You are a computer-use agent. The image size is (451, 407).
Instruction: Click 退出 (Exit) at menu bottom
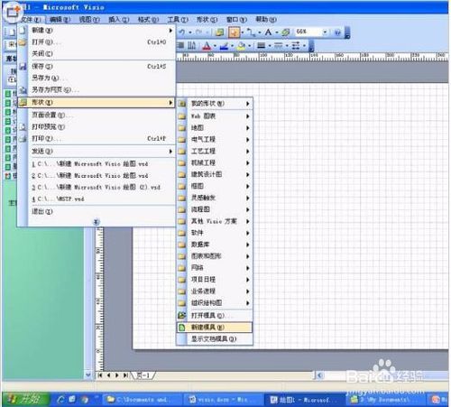pyautogui.click(x=97, y=211)
